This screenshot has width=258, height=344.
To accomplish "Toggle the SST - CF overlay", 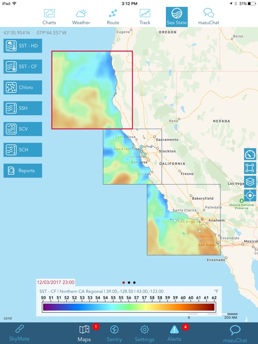I will [x=23, y=67].
